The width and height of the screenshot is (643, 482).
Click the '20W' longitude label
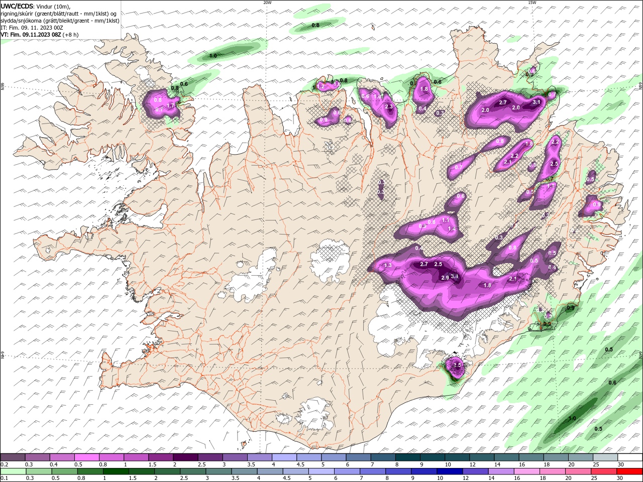point(267,3)
